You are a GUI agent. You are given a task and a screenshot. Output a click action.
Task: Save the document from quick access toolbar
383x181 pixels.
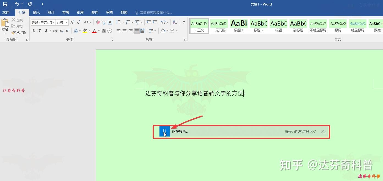[x=5, y=4]
